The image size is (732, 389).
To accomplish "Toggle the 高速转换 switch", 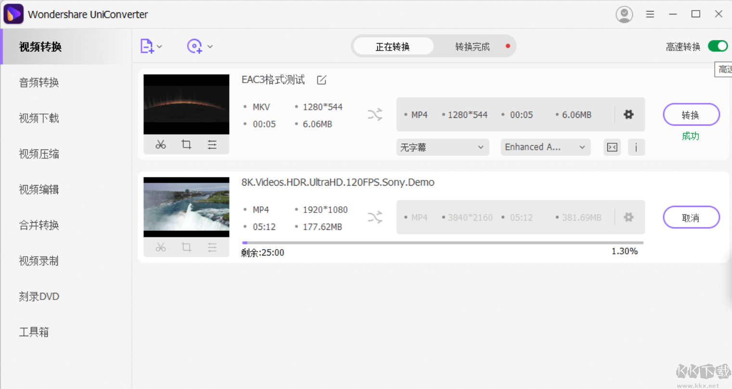I will [718, 46].
